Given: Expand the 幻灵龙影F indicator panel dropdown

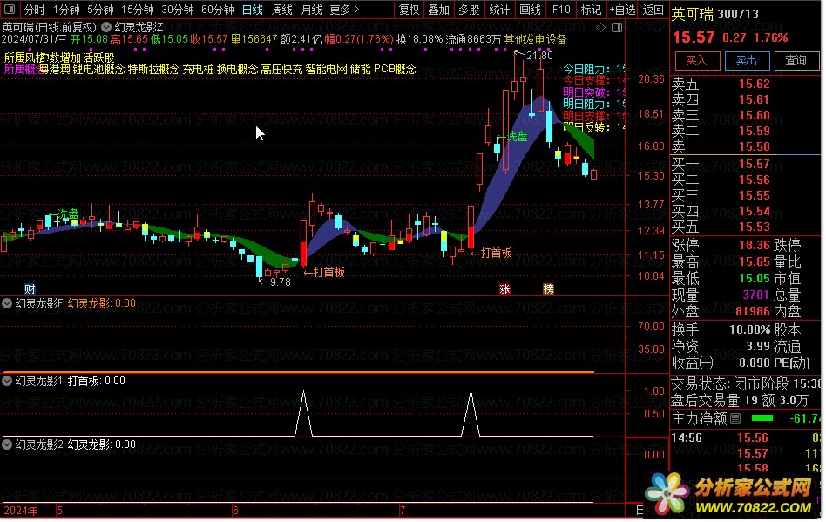Looking at the screenshot, I should [7, 303].
